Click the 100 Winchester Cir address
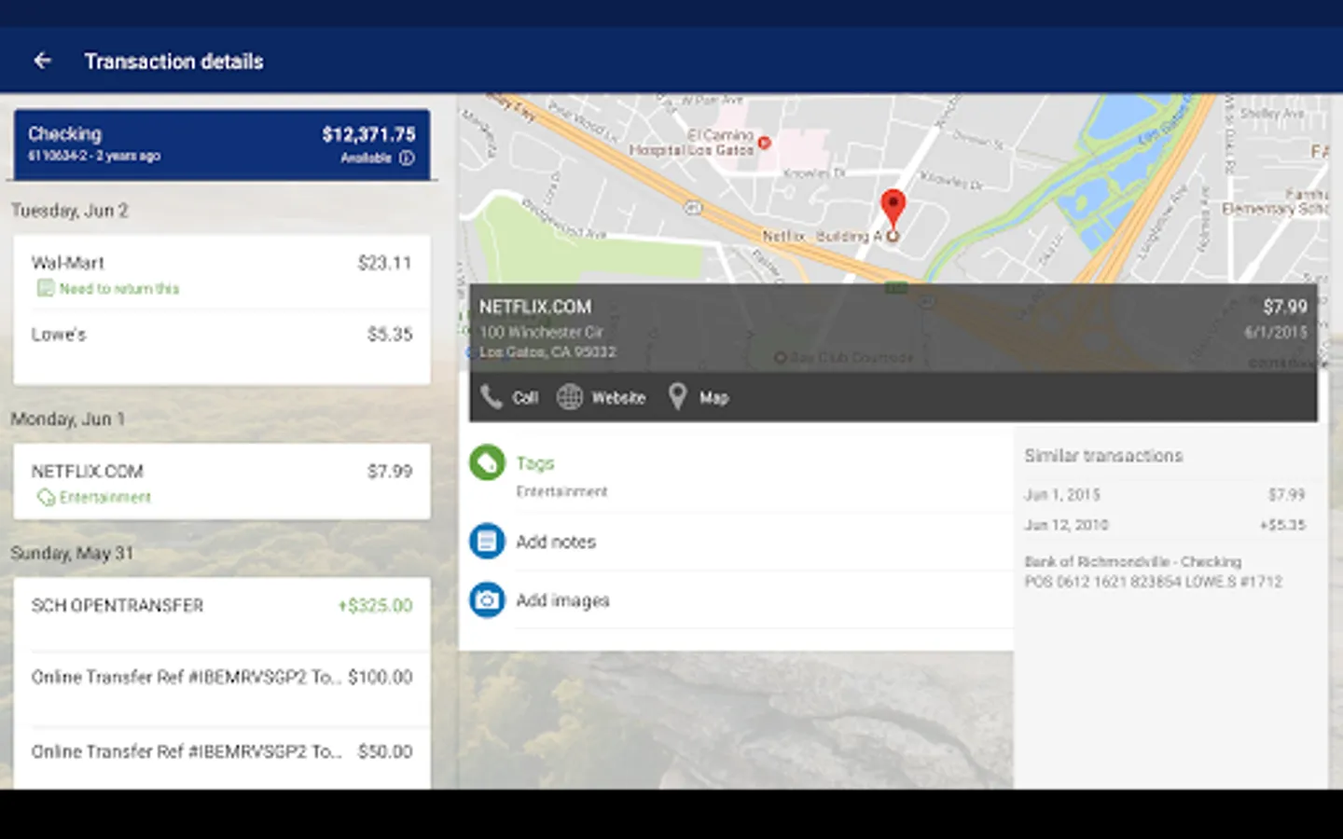This screenshot has width=1343, height=839. tap(542, 332)
